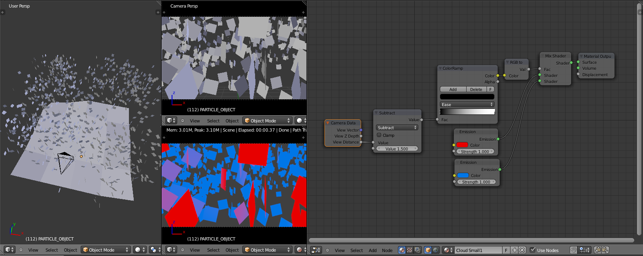643x256 pixels.
Task: Add new material with plus icon
Action: click(515, 250)
